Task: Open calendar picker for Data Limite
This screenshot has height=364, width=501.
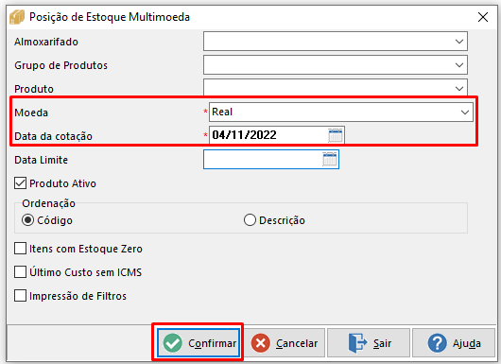Action: [329, 159]
